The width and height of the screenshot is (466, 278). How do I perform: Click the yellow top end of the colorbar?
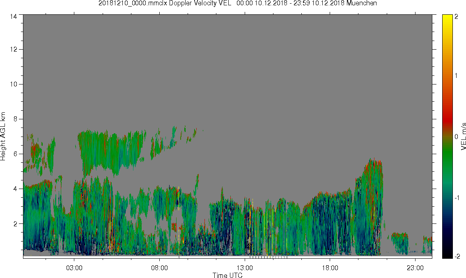tap(447, 18)
